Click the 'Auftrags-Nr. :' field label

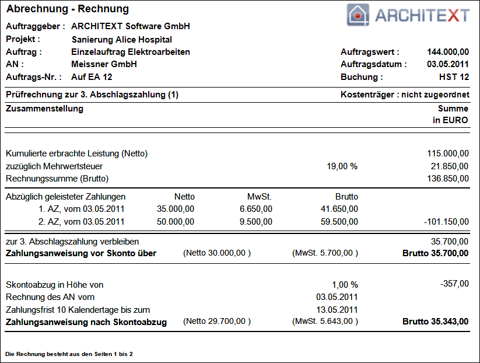(34, 77)
